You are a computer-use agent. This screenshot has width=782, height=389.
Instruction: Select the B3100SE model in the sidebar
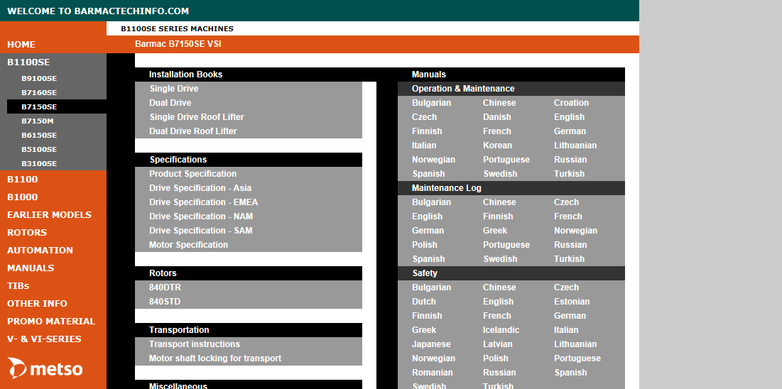click(x=39, y=163)
